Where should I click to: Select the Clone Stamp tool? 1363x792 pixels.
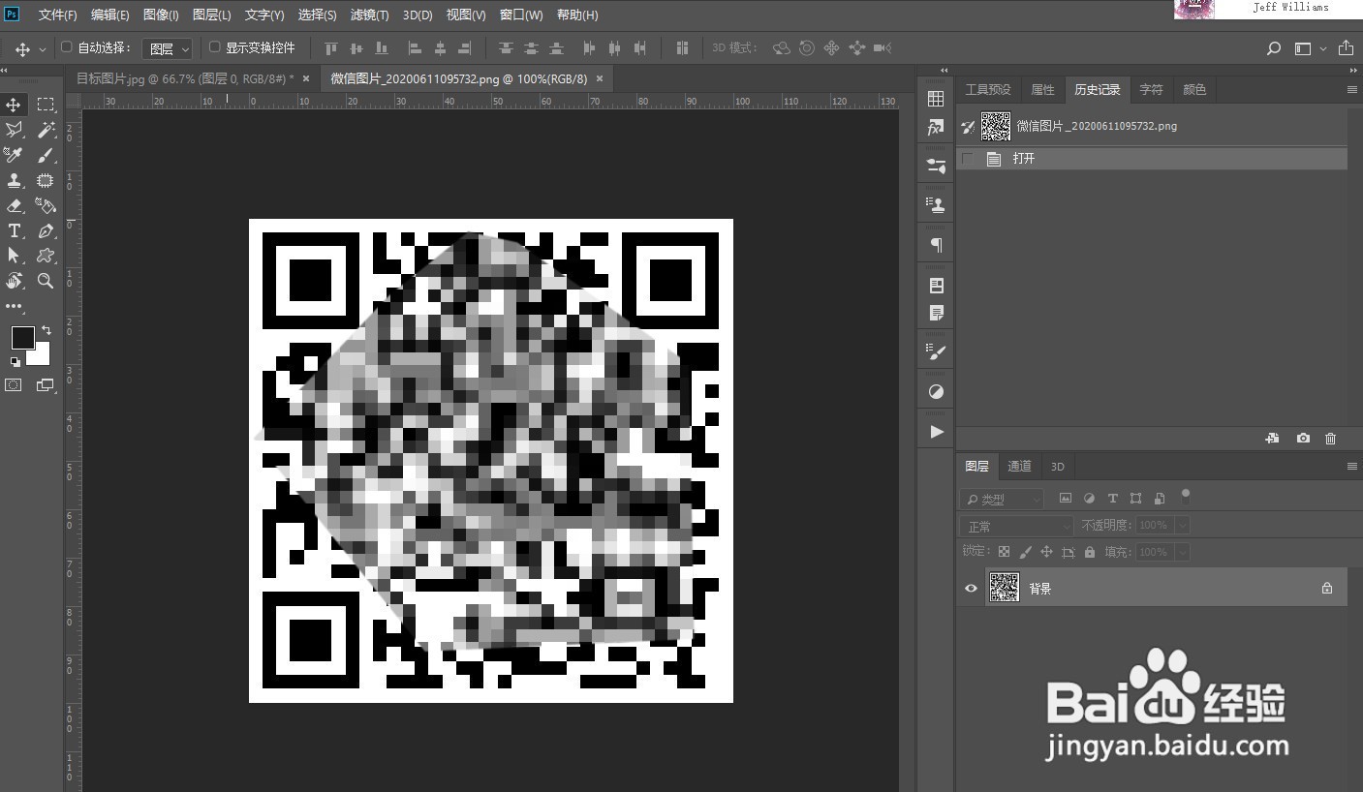(14, 180)
